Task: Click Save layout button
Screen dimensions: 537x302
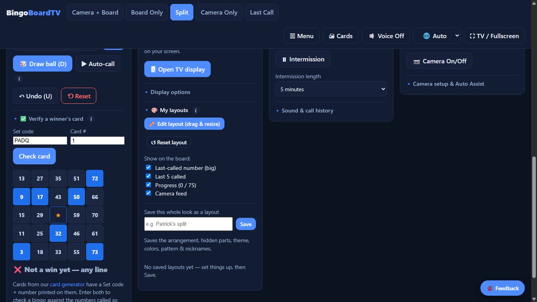Action: pos(246,224)
